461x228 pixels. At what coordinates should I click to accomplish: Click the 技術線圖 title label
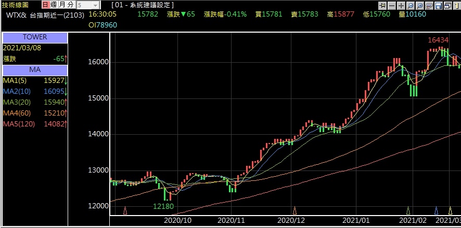(x=15, y=5)
